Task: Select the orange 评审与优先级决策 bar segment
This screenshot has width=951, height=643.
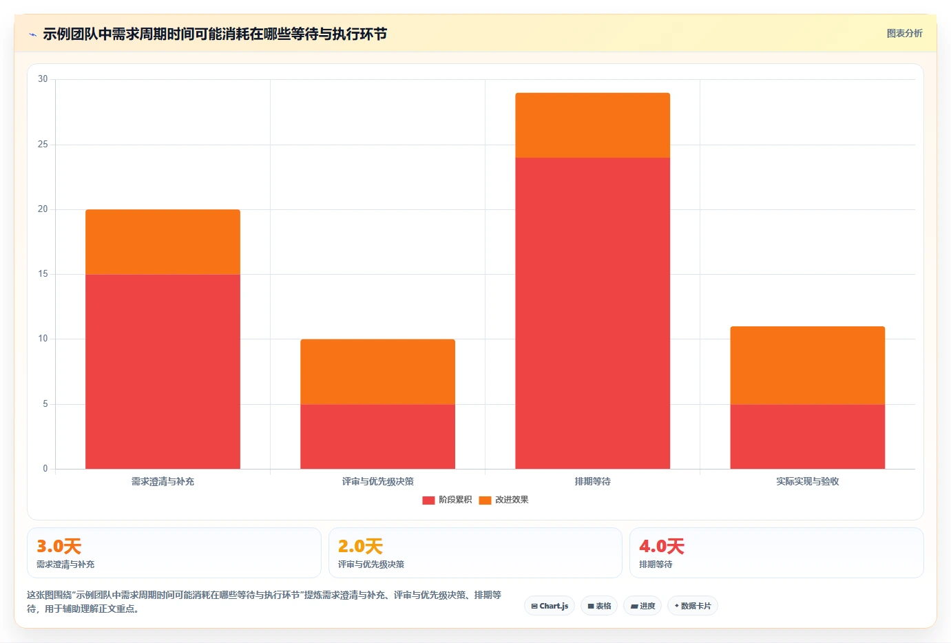Action: [x=377, y=372]
